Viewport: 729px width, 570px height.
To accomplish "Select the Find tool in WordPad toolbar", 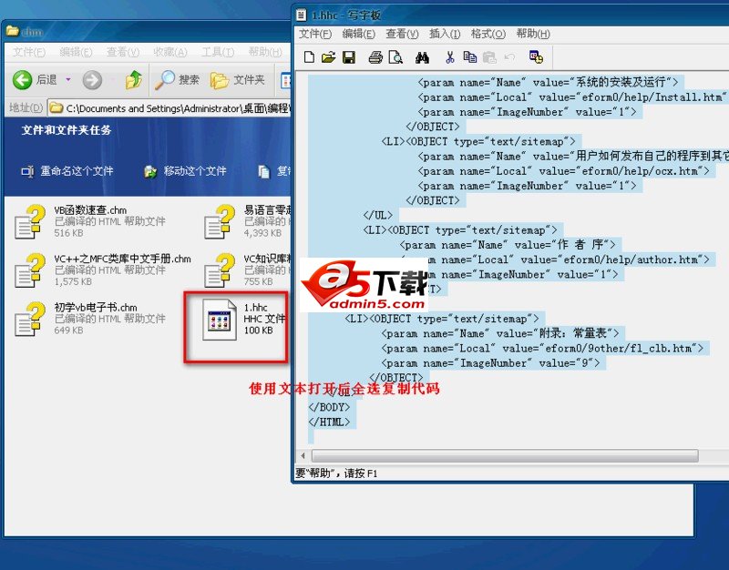I will (424, 56).
